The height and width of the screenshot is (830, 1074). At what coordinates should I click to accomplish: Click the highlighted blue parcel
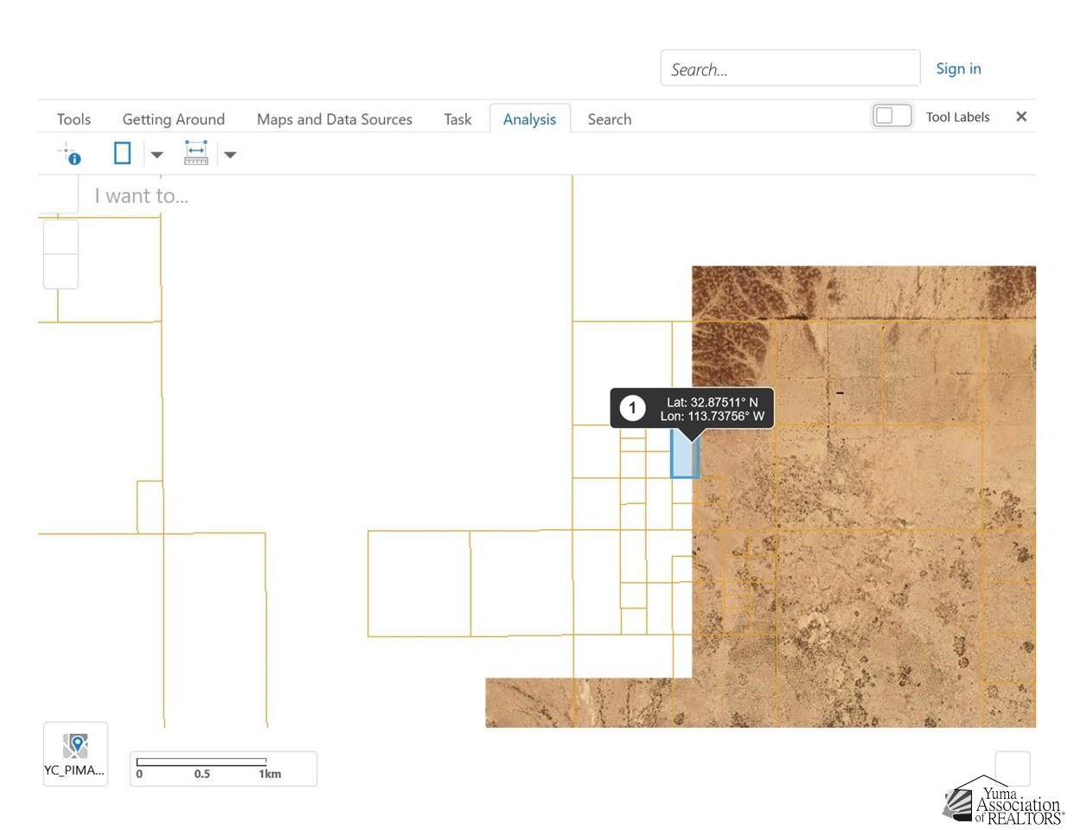point(683,460)
